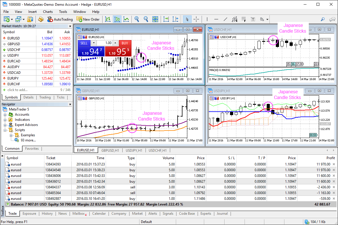Switch to Details tab in Market Watch

pyautogui.click(x=28, y=97)
